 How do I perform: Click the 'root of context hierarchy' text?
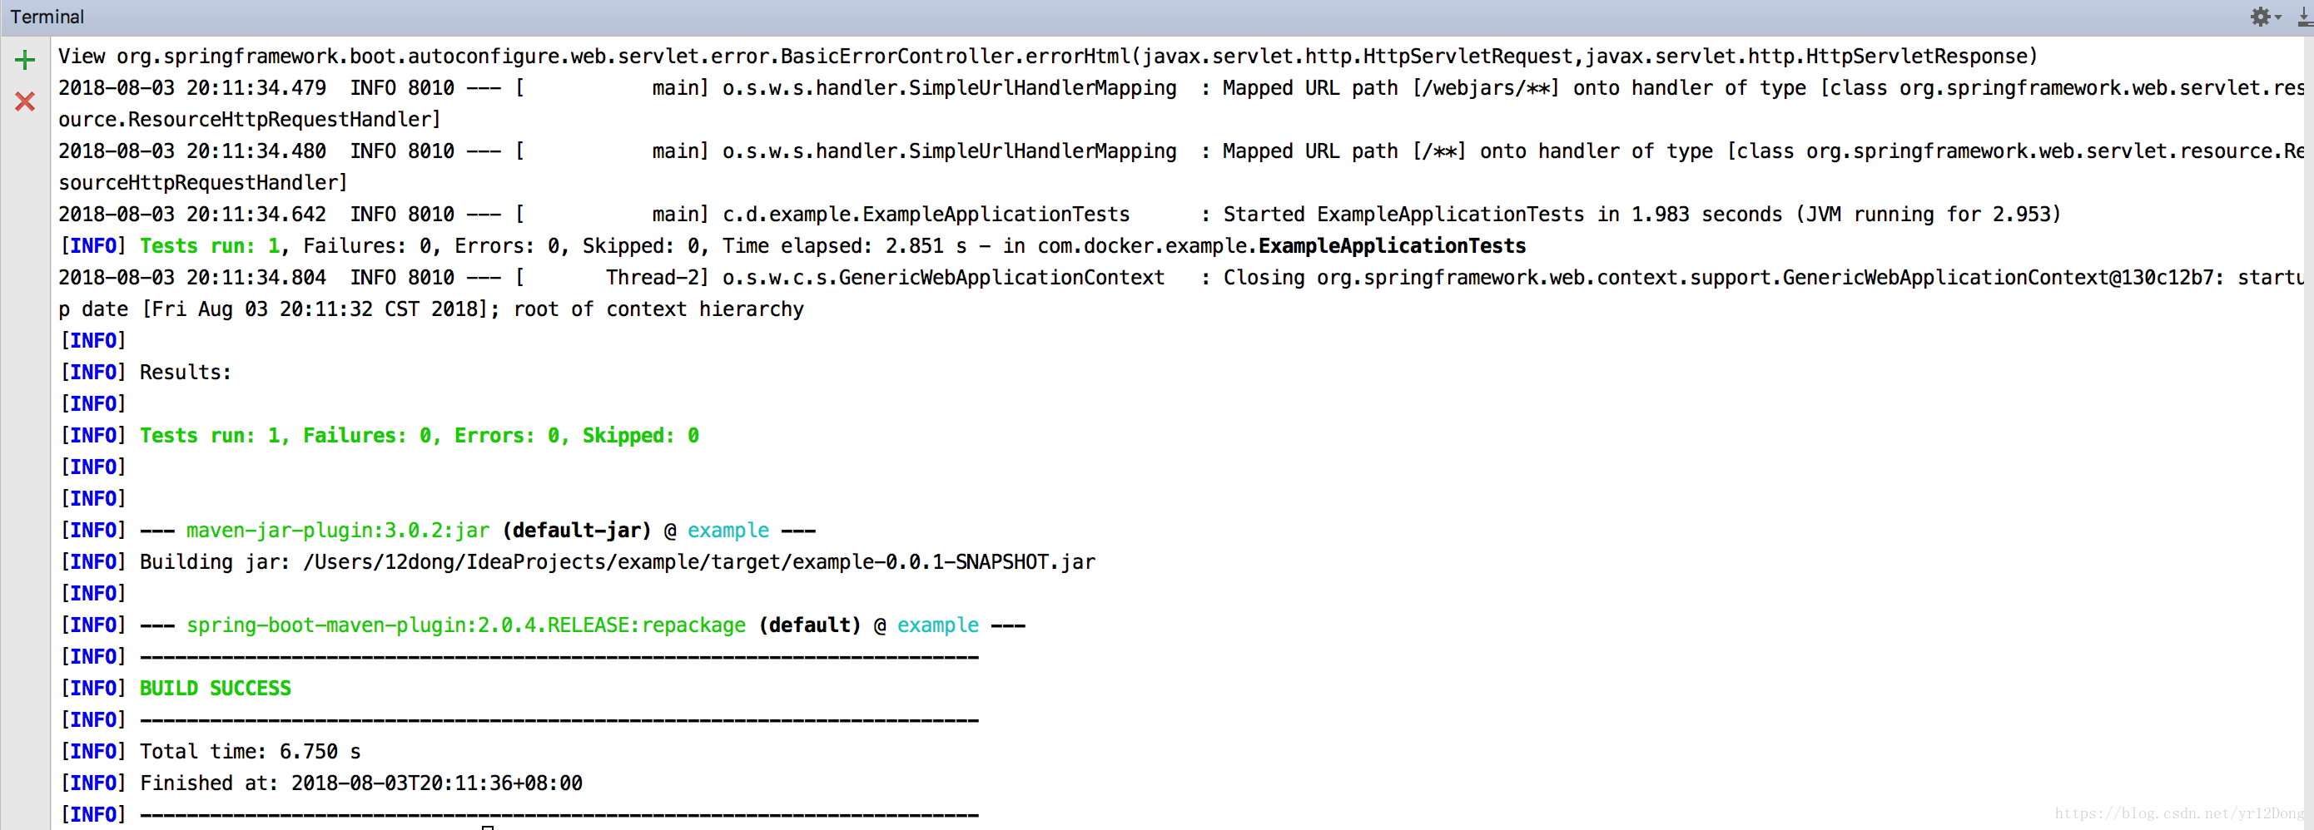(658, 309)
